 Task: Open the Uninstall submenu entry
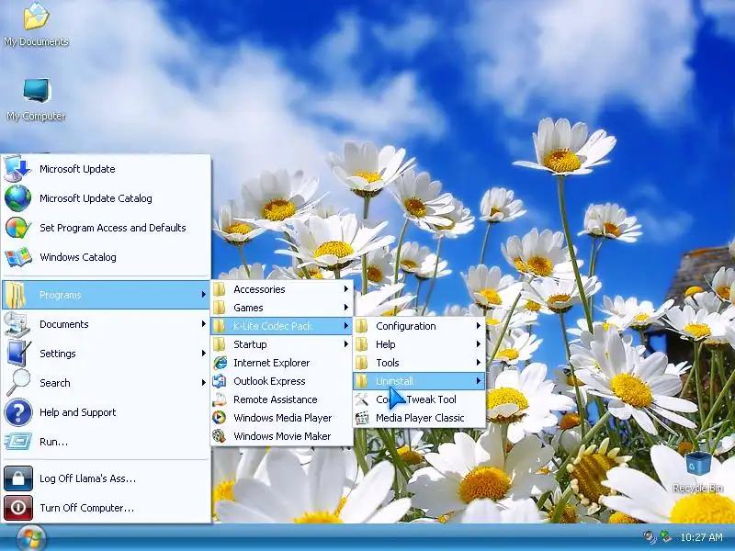click(419, 381)
